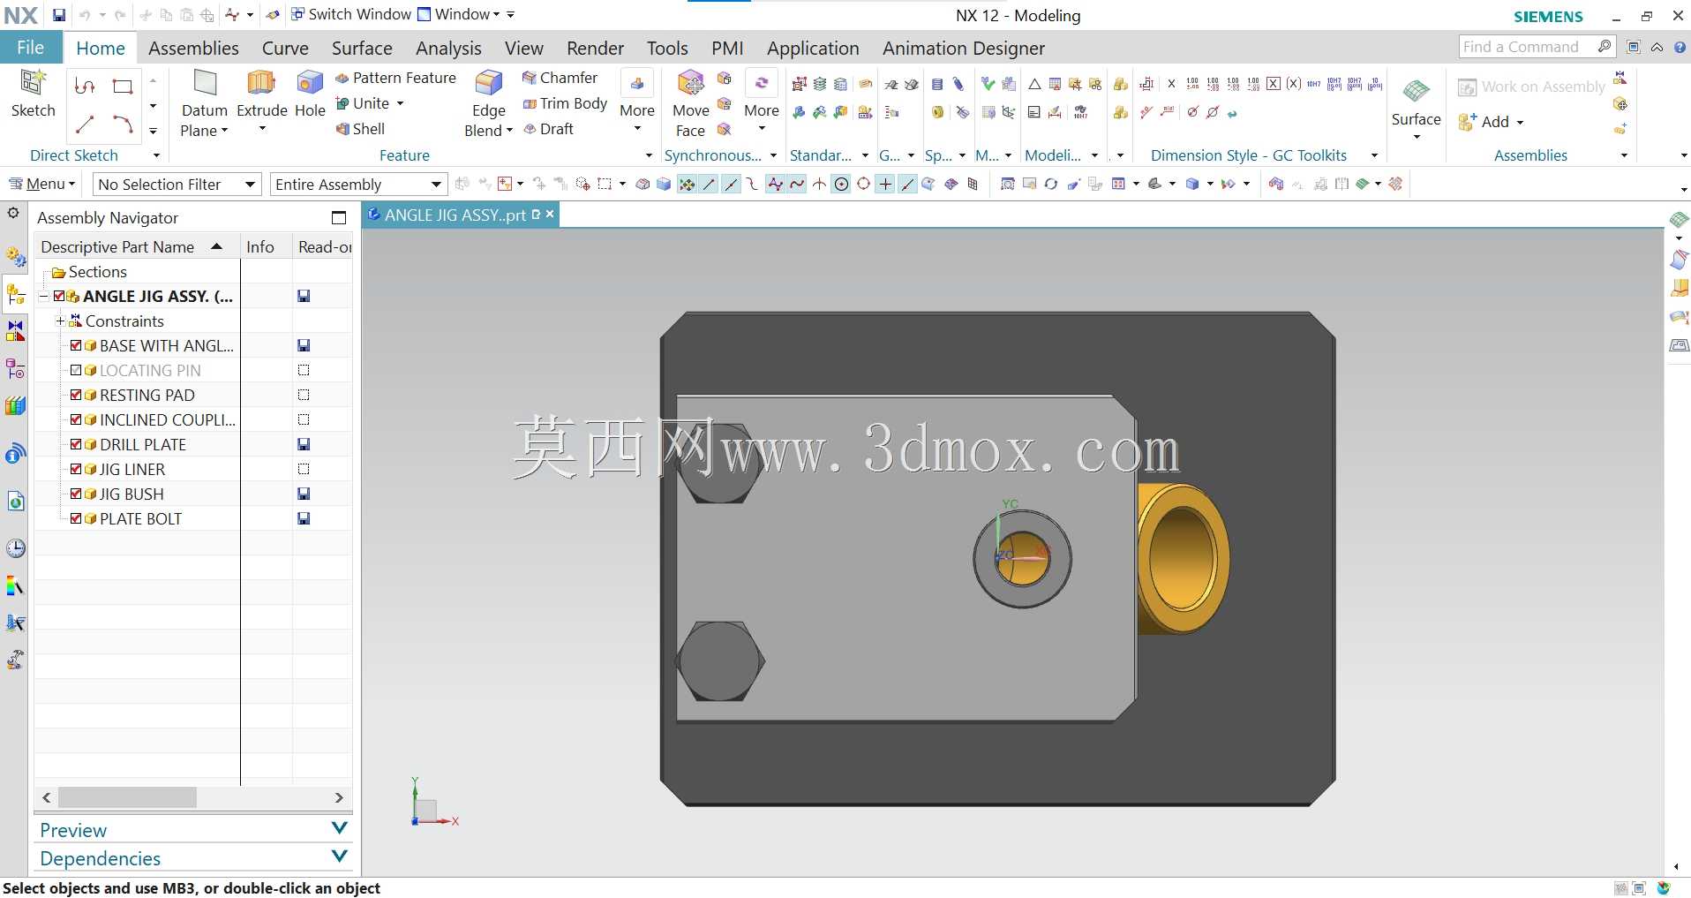1691x898 pixels.
Task: Sort by Descriptive Part Name column header
Action: (136, 246)
